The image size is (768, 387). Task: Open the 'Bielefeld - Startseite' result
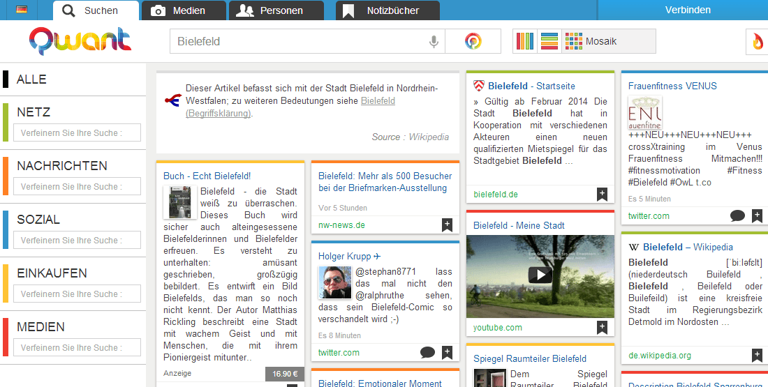pyautogui.click(x=531, y=86)
